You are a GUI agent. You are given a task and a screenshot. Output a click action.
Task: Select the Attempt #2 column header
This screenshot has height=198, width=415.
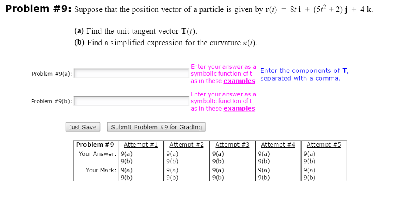coord(186,145)
